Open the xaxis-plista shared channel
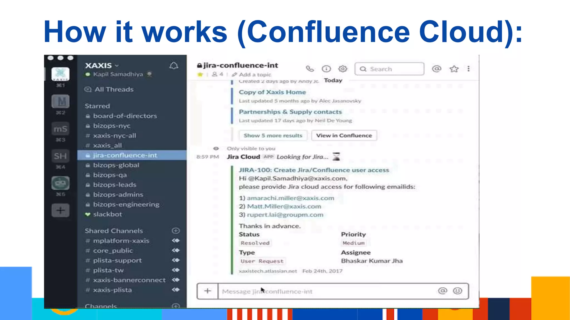Screen dimensions: 570x320 coord(112,290)
